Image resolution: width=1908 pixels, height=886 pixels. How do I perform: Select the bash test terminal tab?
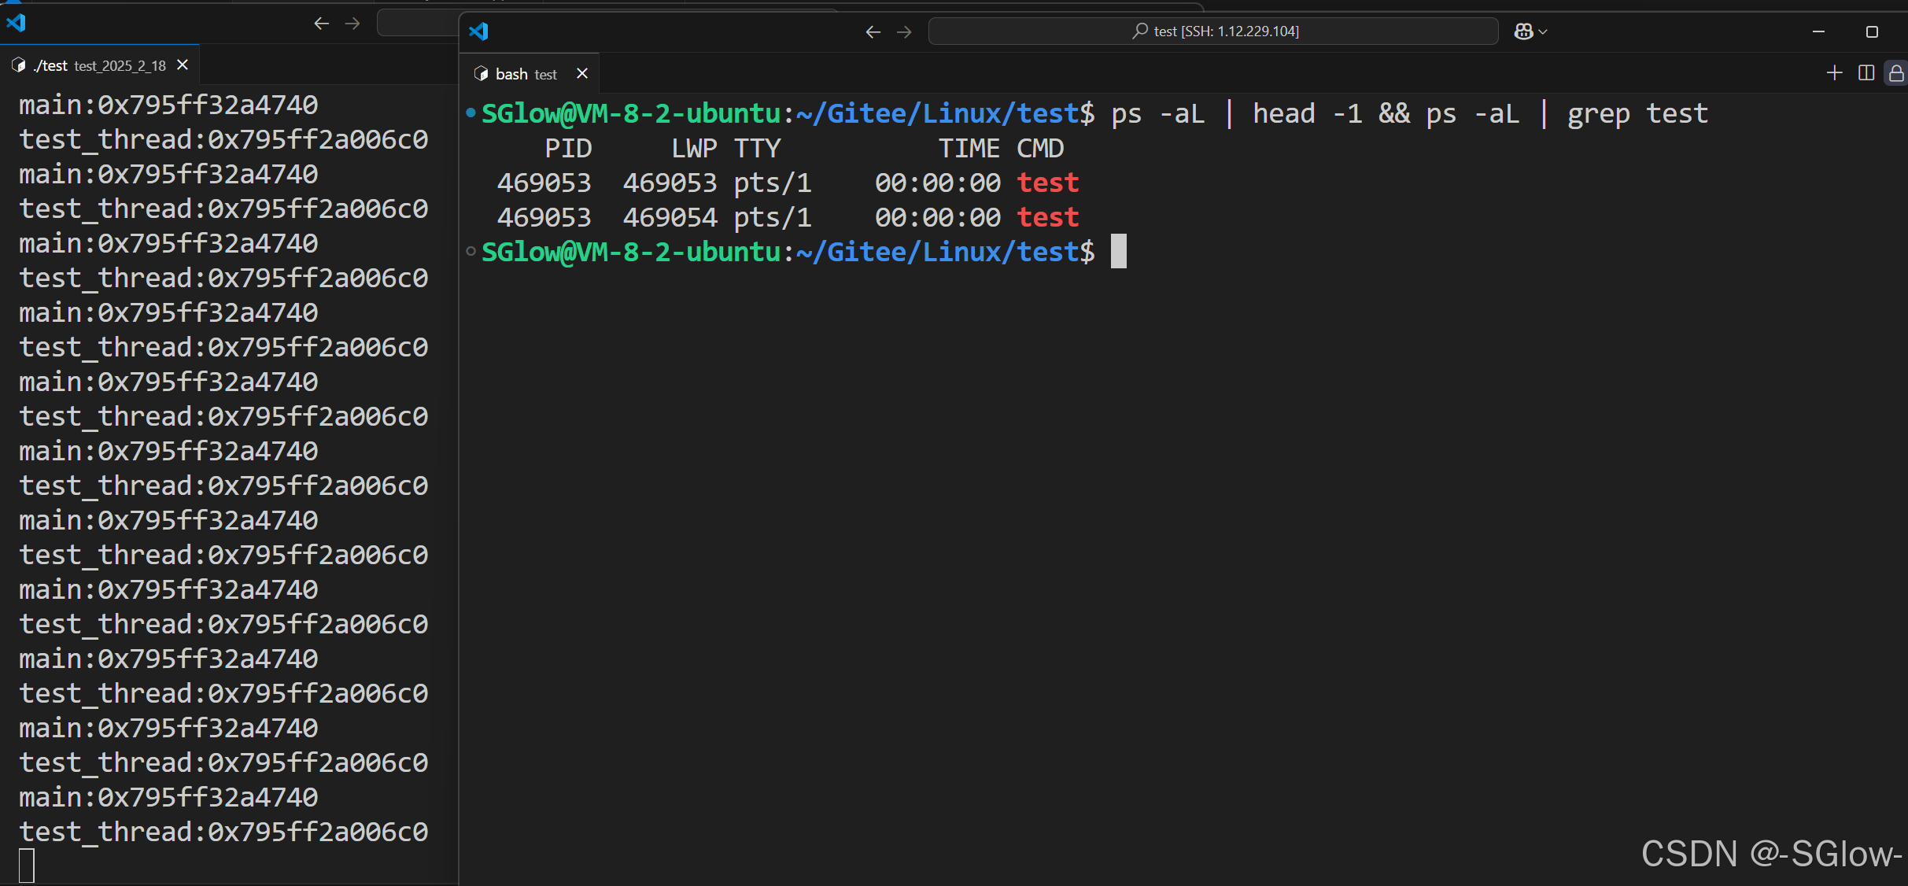point(526,74)
